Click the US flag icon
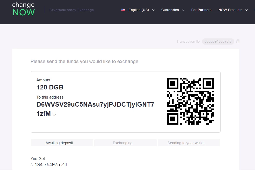 coord(123,10)
